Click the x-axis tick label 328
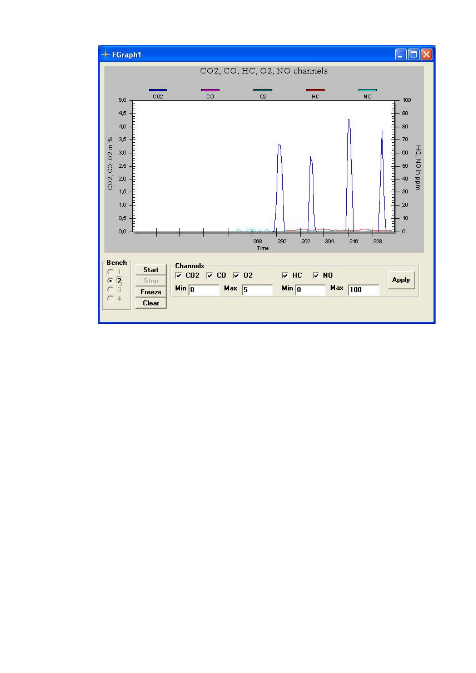 point(377,241)
